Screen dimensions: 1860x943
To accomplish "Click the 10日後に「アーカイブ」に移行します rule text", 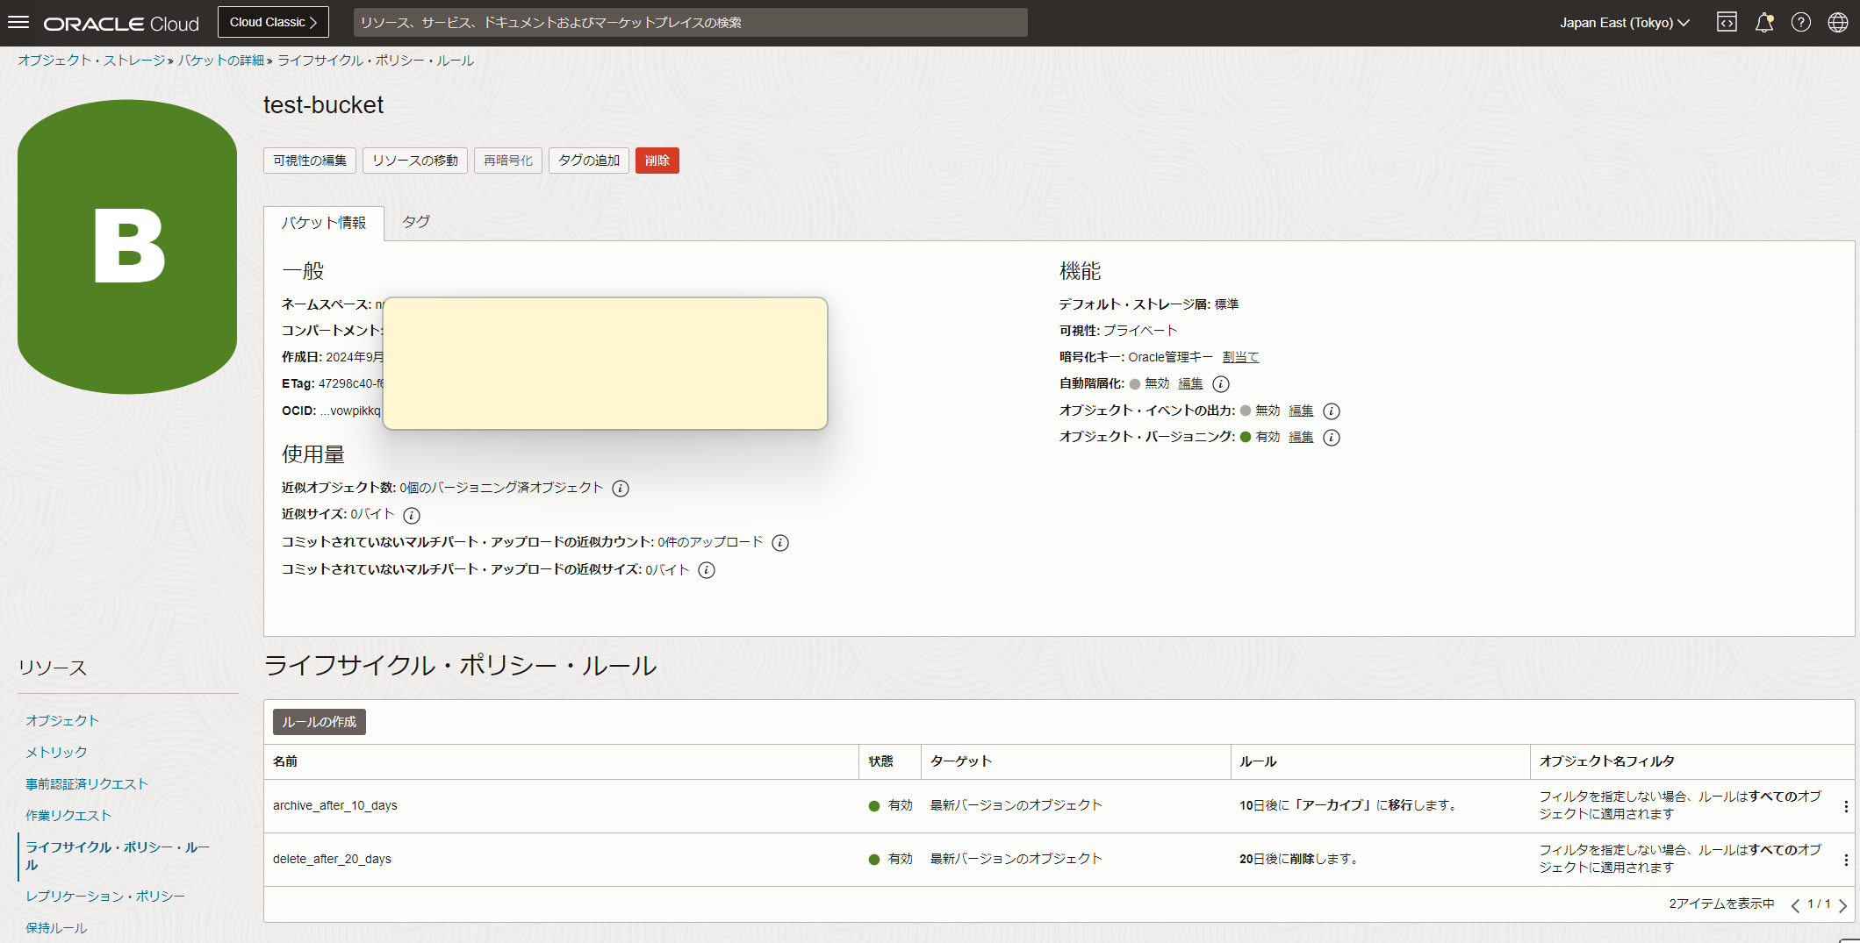I will point(1350,806).
